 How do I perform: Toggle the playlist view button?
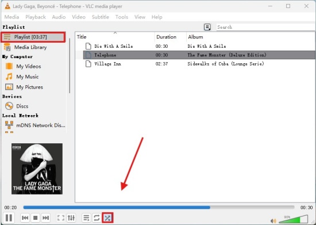coord(86,218)
